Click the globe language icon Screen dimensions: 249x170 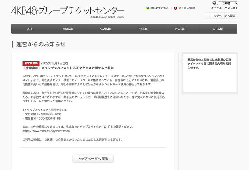pyautogui.click(x=214, y=3)
